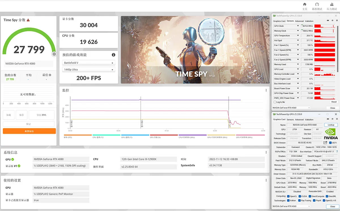Toggle the Log to file checkbox

(275, 102)
